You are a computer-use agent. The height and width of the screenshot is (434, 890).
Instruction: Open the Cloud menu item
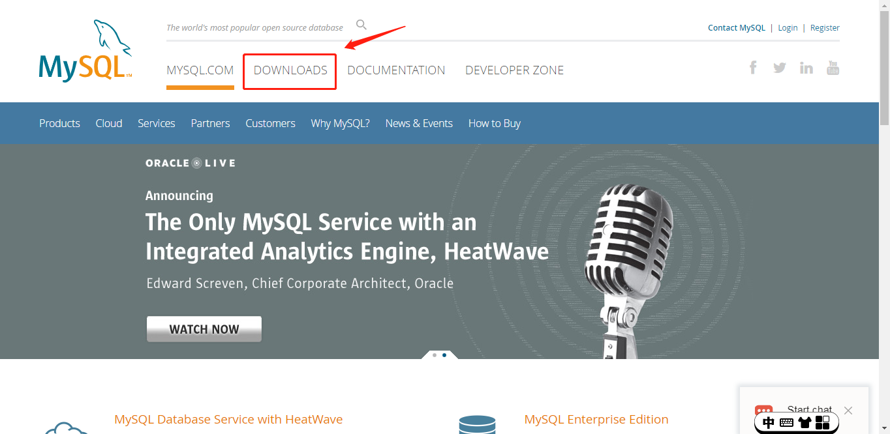coord(109,123)
